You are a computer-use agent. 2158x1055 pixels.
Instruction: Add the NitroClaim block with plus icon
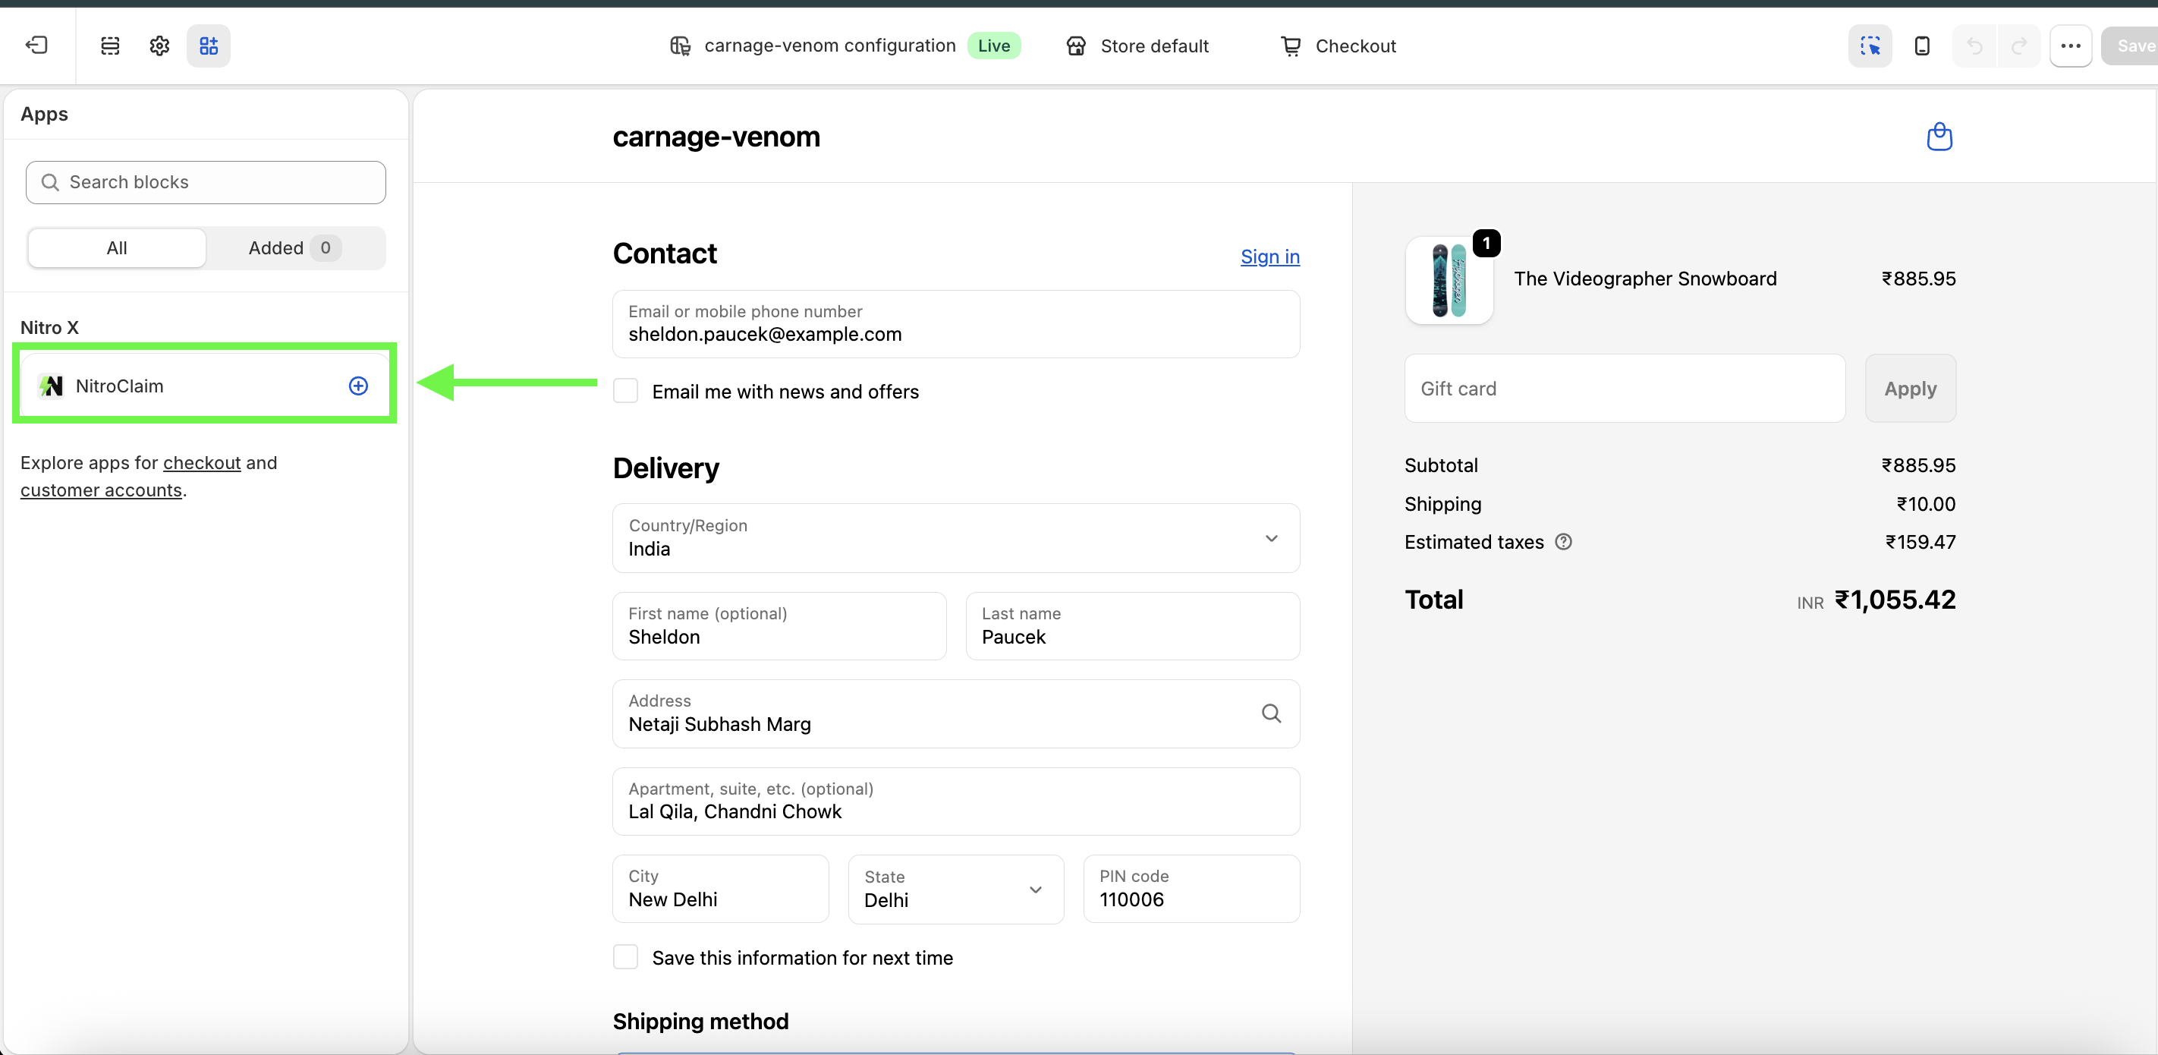357,386
